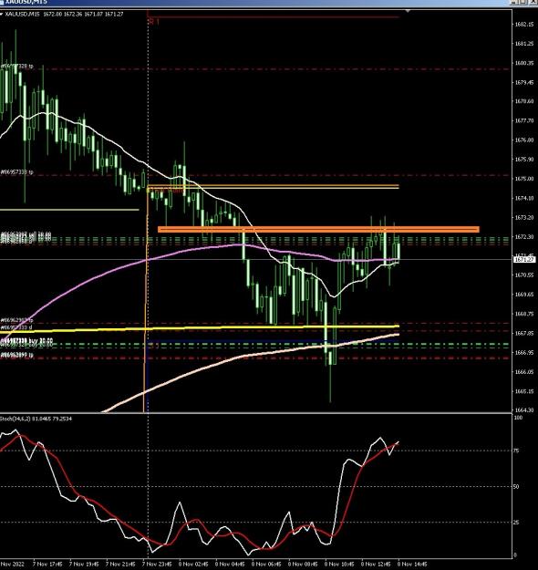
Task: Click the 8 Nov 10:45 time label
Action: pos(339,565)
